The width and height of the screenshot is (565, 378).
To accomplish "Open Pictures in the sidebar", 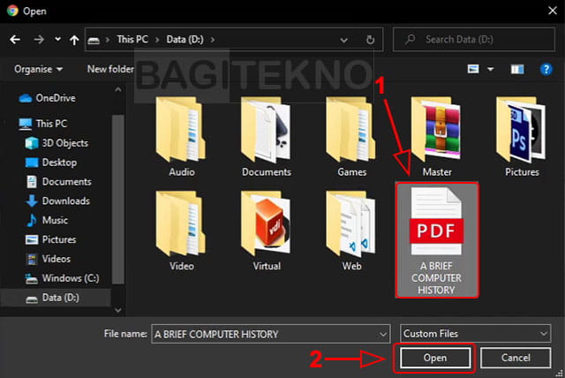I will point(51,239).
